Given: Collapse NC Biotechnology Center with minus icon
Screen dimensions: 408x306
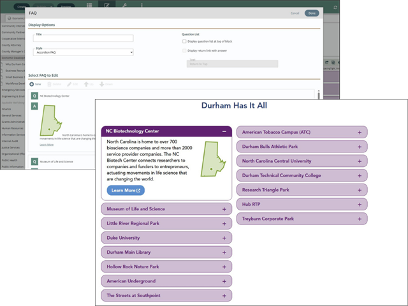Looking at the screenshot, I should [224, 131].
